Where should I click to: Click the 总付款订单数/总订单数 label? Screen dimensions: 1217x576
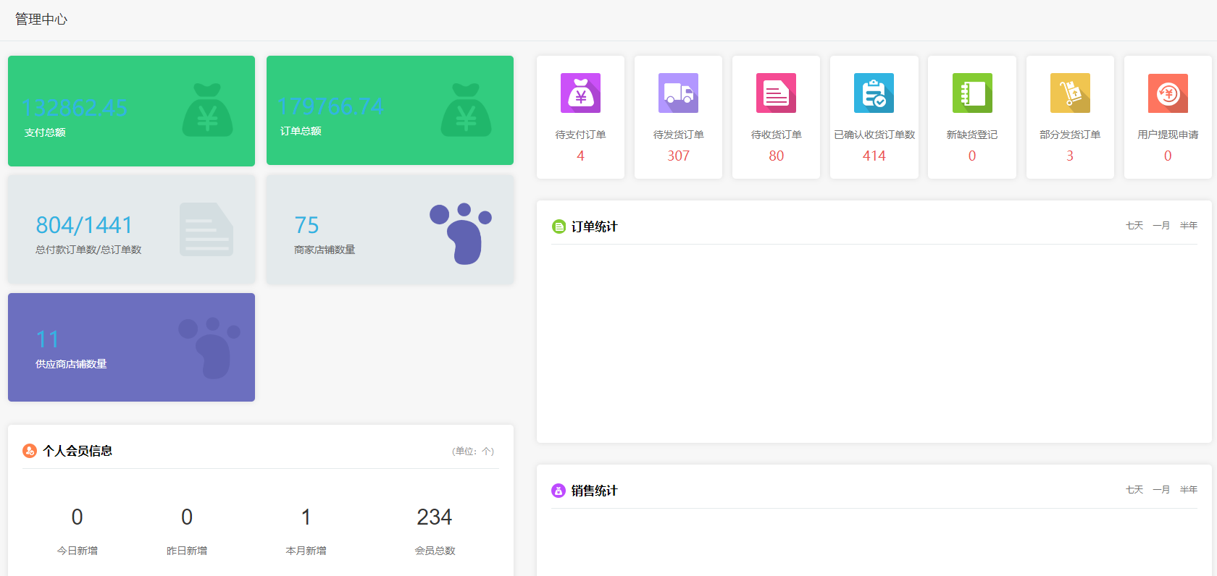pos(88,250)
